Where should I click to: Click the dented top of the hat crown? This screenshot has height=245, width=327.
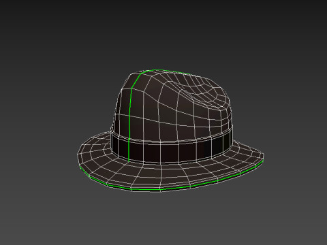pos(200,91)
